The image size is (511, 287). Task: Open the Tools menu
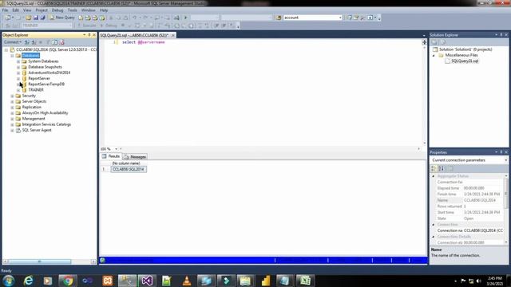(x=73, y=10)
